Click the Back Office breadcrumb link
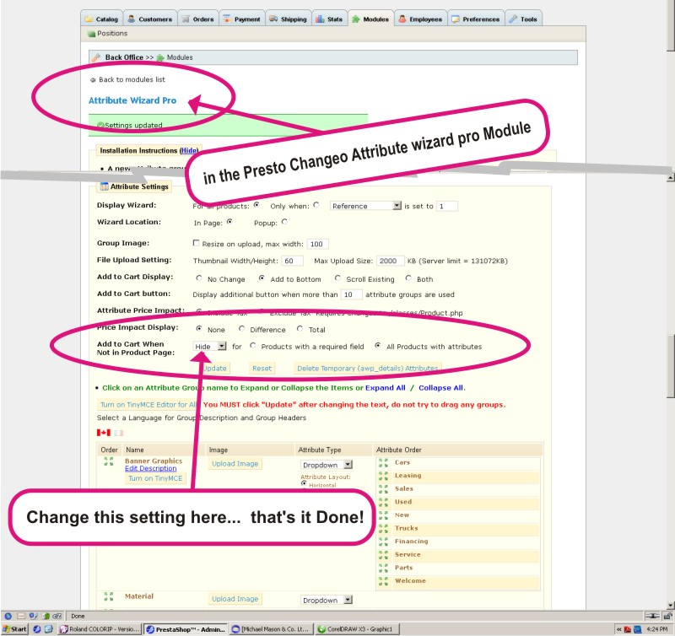675x636 pixels. 124,57
